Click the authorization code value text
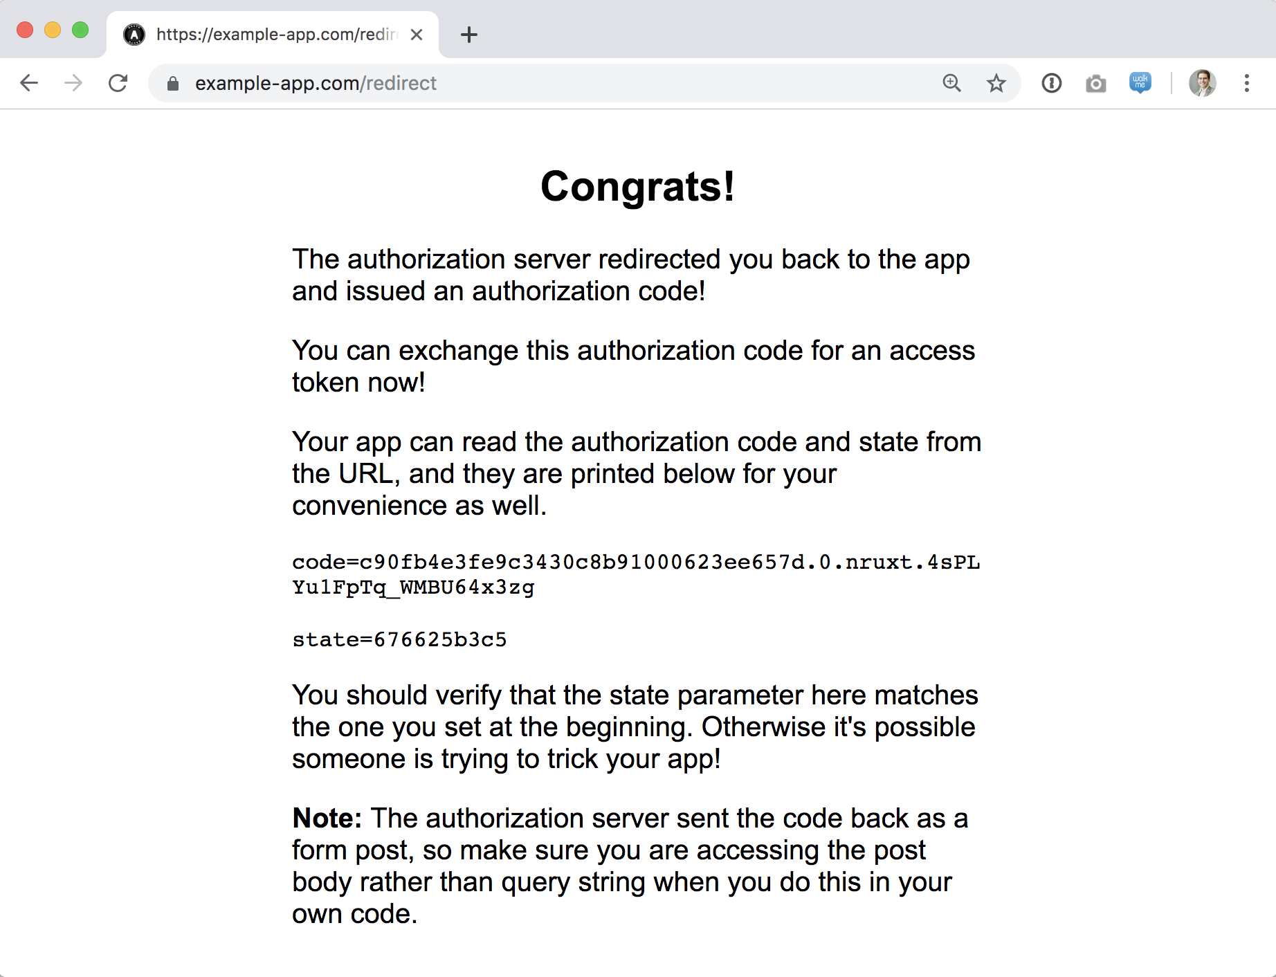 [x=635, y=574]
